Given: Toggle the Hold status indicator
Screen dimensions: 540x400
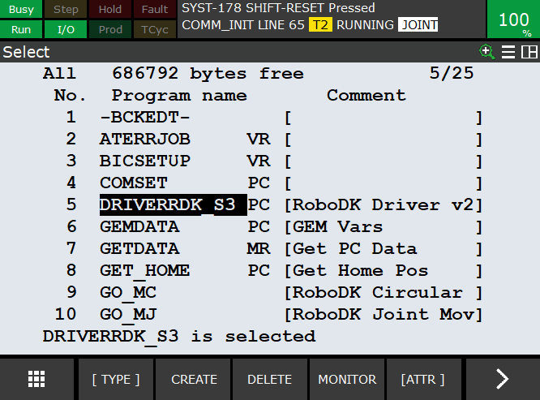Looking at the screenshot, I should tap(110, 10).
